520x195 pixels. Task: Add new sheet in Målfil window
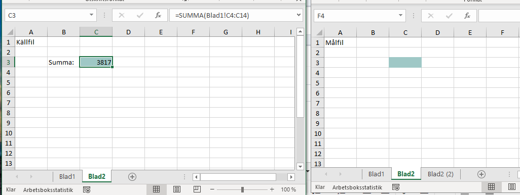click(x=481, y=174)
